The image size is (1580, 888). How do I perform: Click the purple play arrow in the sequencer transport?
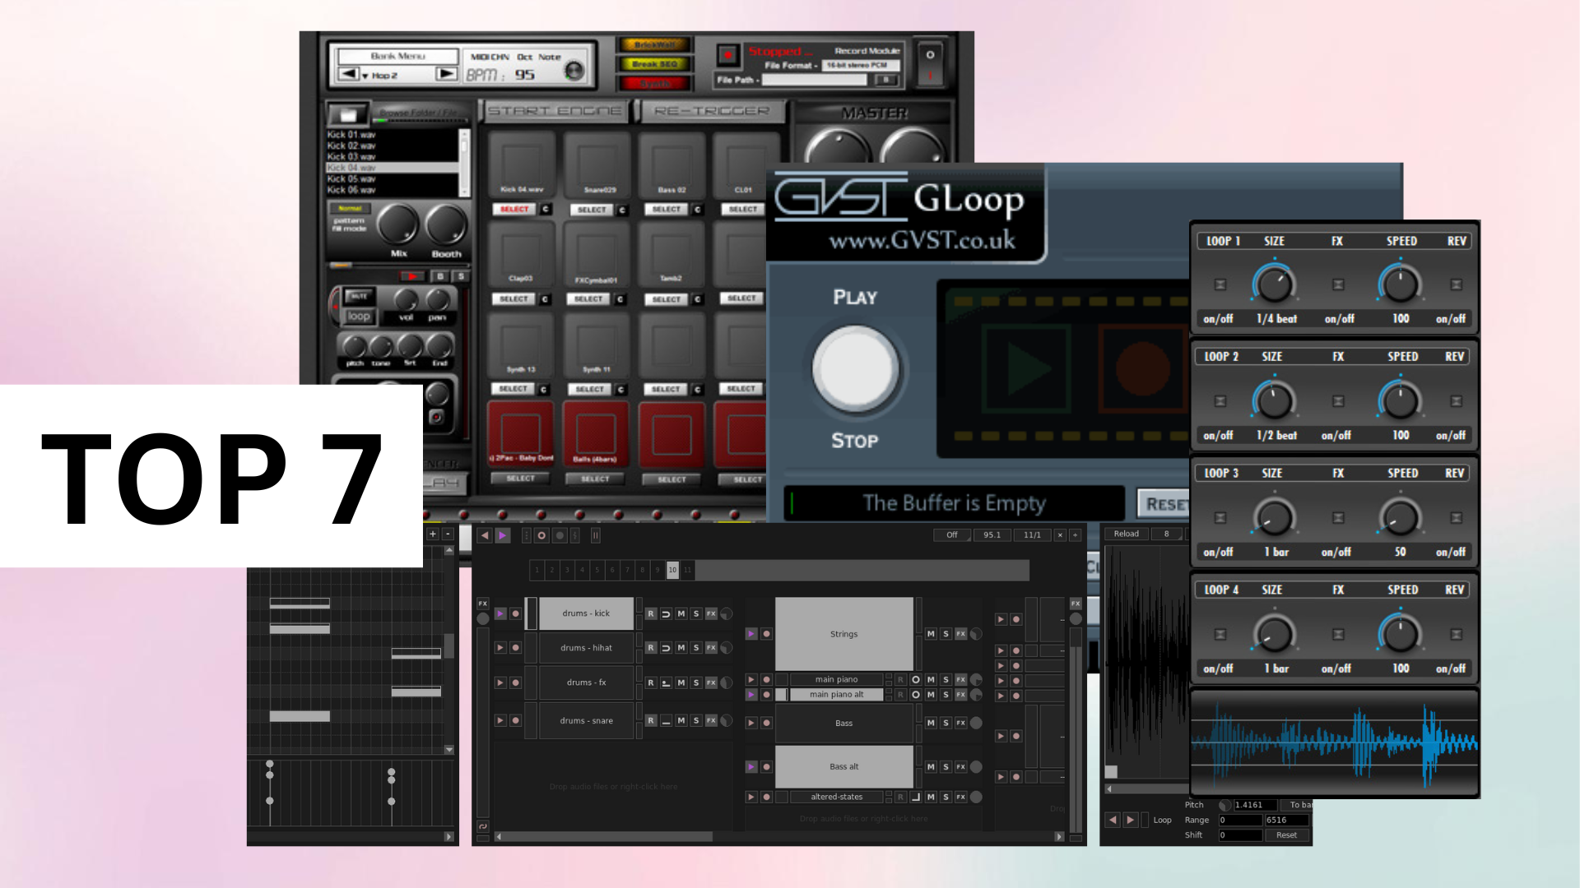tap(502, 535)
